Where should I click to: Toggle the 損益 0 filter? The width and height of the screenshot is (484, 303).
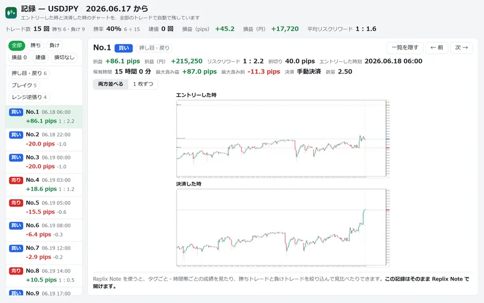coord(19,58)
